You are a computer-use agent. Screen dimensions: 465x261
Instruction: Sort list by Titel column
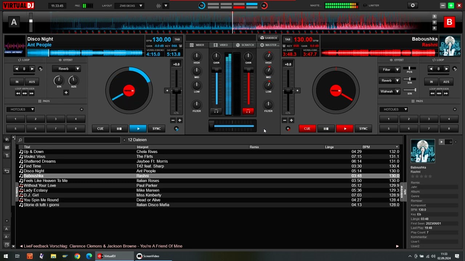click(27, 147)
